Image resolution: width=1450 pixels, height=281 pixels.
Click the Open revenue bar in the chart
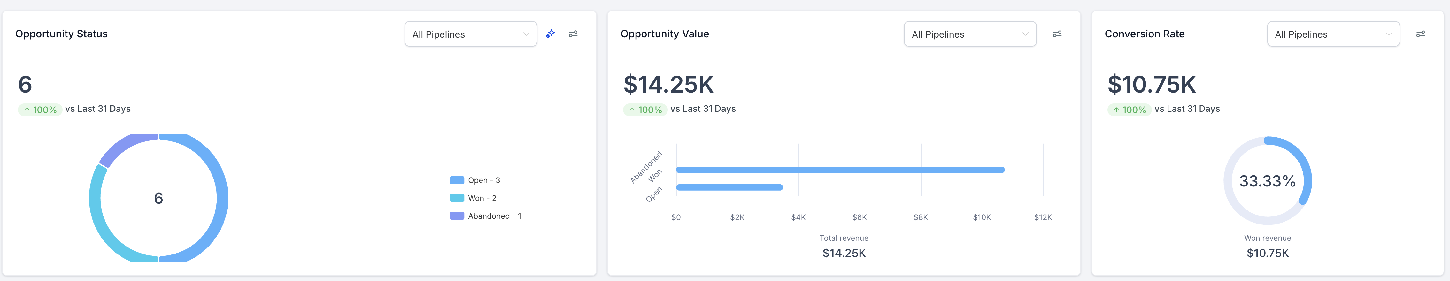pos(729,188)
